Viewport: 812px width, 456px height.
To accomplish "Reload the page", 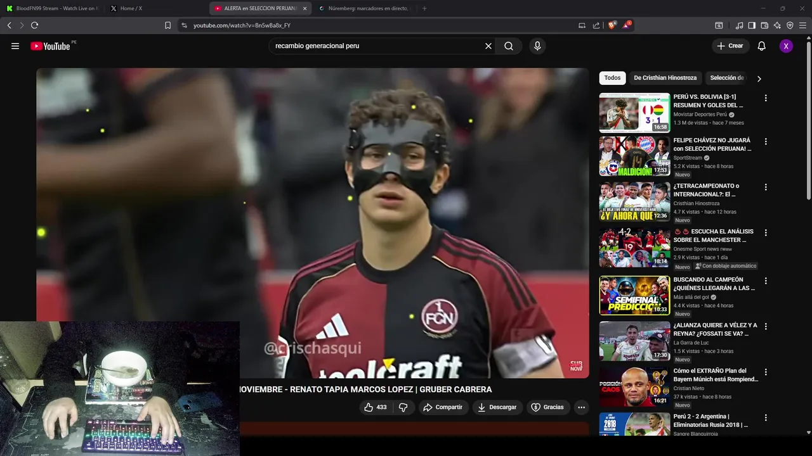I will (x=34, y=25).
